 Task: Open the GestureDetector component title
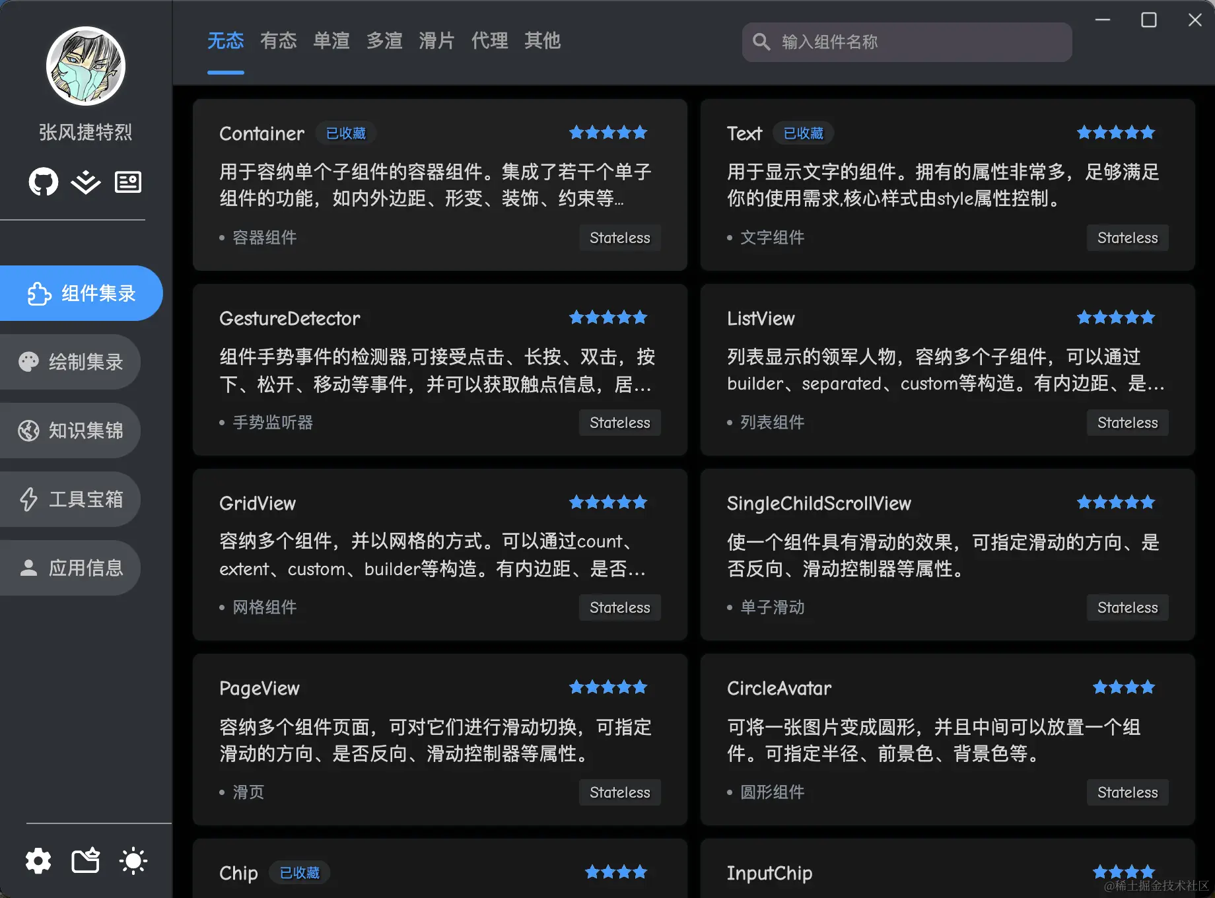[x=290, y=318]
